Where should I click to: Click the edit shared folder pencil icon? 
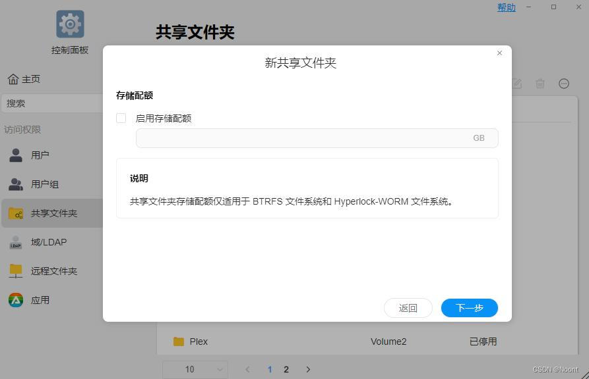click(516, 84)
